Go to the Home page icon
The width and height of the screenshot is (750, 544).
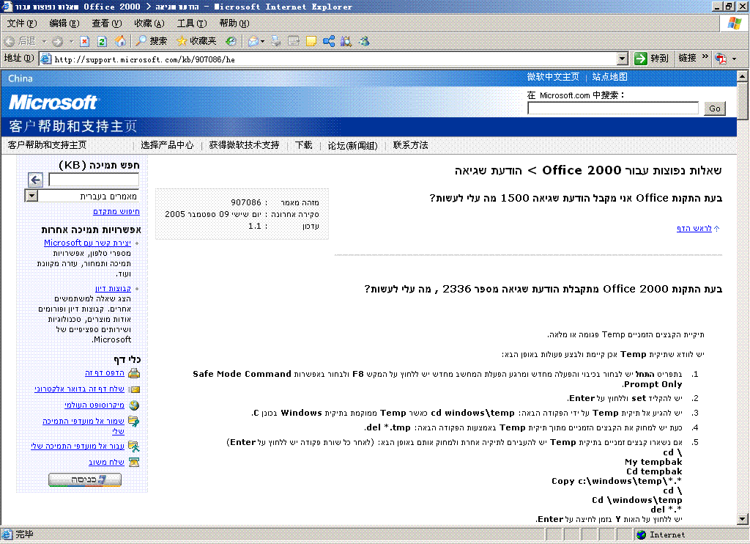(x=121, y=41)
